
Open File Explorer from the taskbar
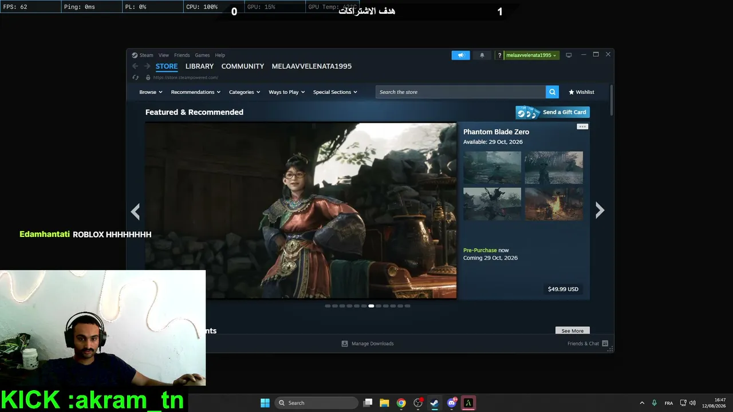pos(385,403)
